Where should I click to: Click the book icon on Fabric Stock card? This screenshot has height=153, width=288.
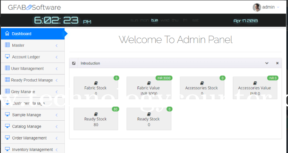pos(96,83)
